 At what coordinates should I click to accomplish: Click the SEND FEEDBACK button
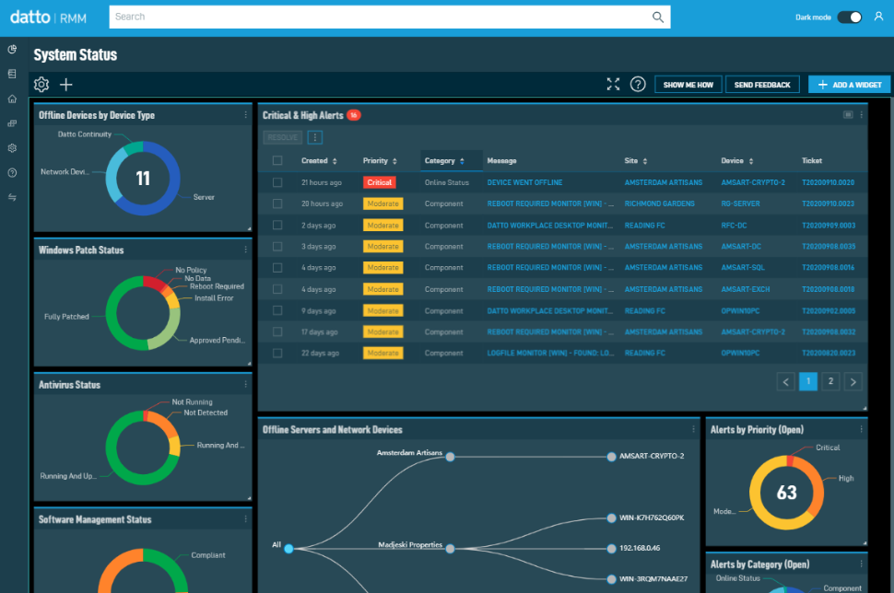pos(762,84)
